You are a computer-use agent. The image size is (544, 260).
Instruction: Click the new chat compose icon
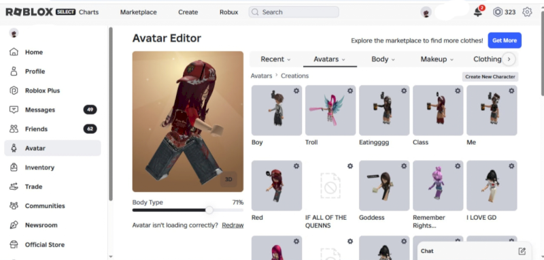[522, 251]
